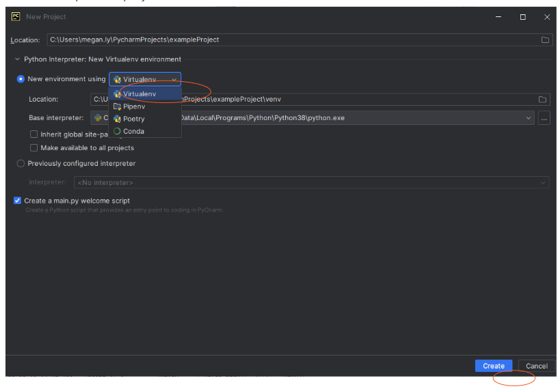Select the New environment using radio button
The height and width of the screenshot is (391, 560).
(x=21, y=79)
